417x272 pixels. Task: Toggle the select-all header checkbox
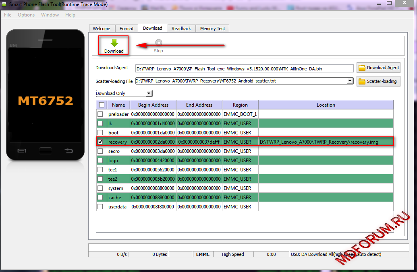102,105
